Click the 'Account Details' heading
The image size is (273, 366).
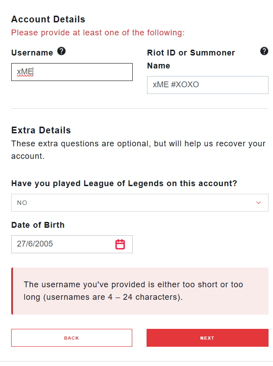pyautogui.click(x=48, y=19)
